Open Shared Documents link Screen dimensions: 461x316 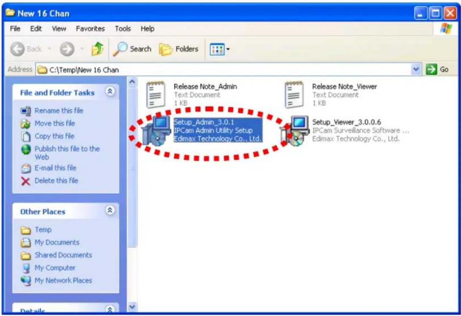point(63,255)
